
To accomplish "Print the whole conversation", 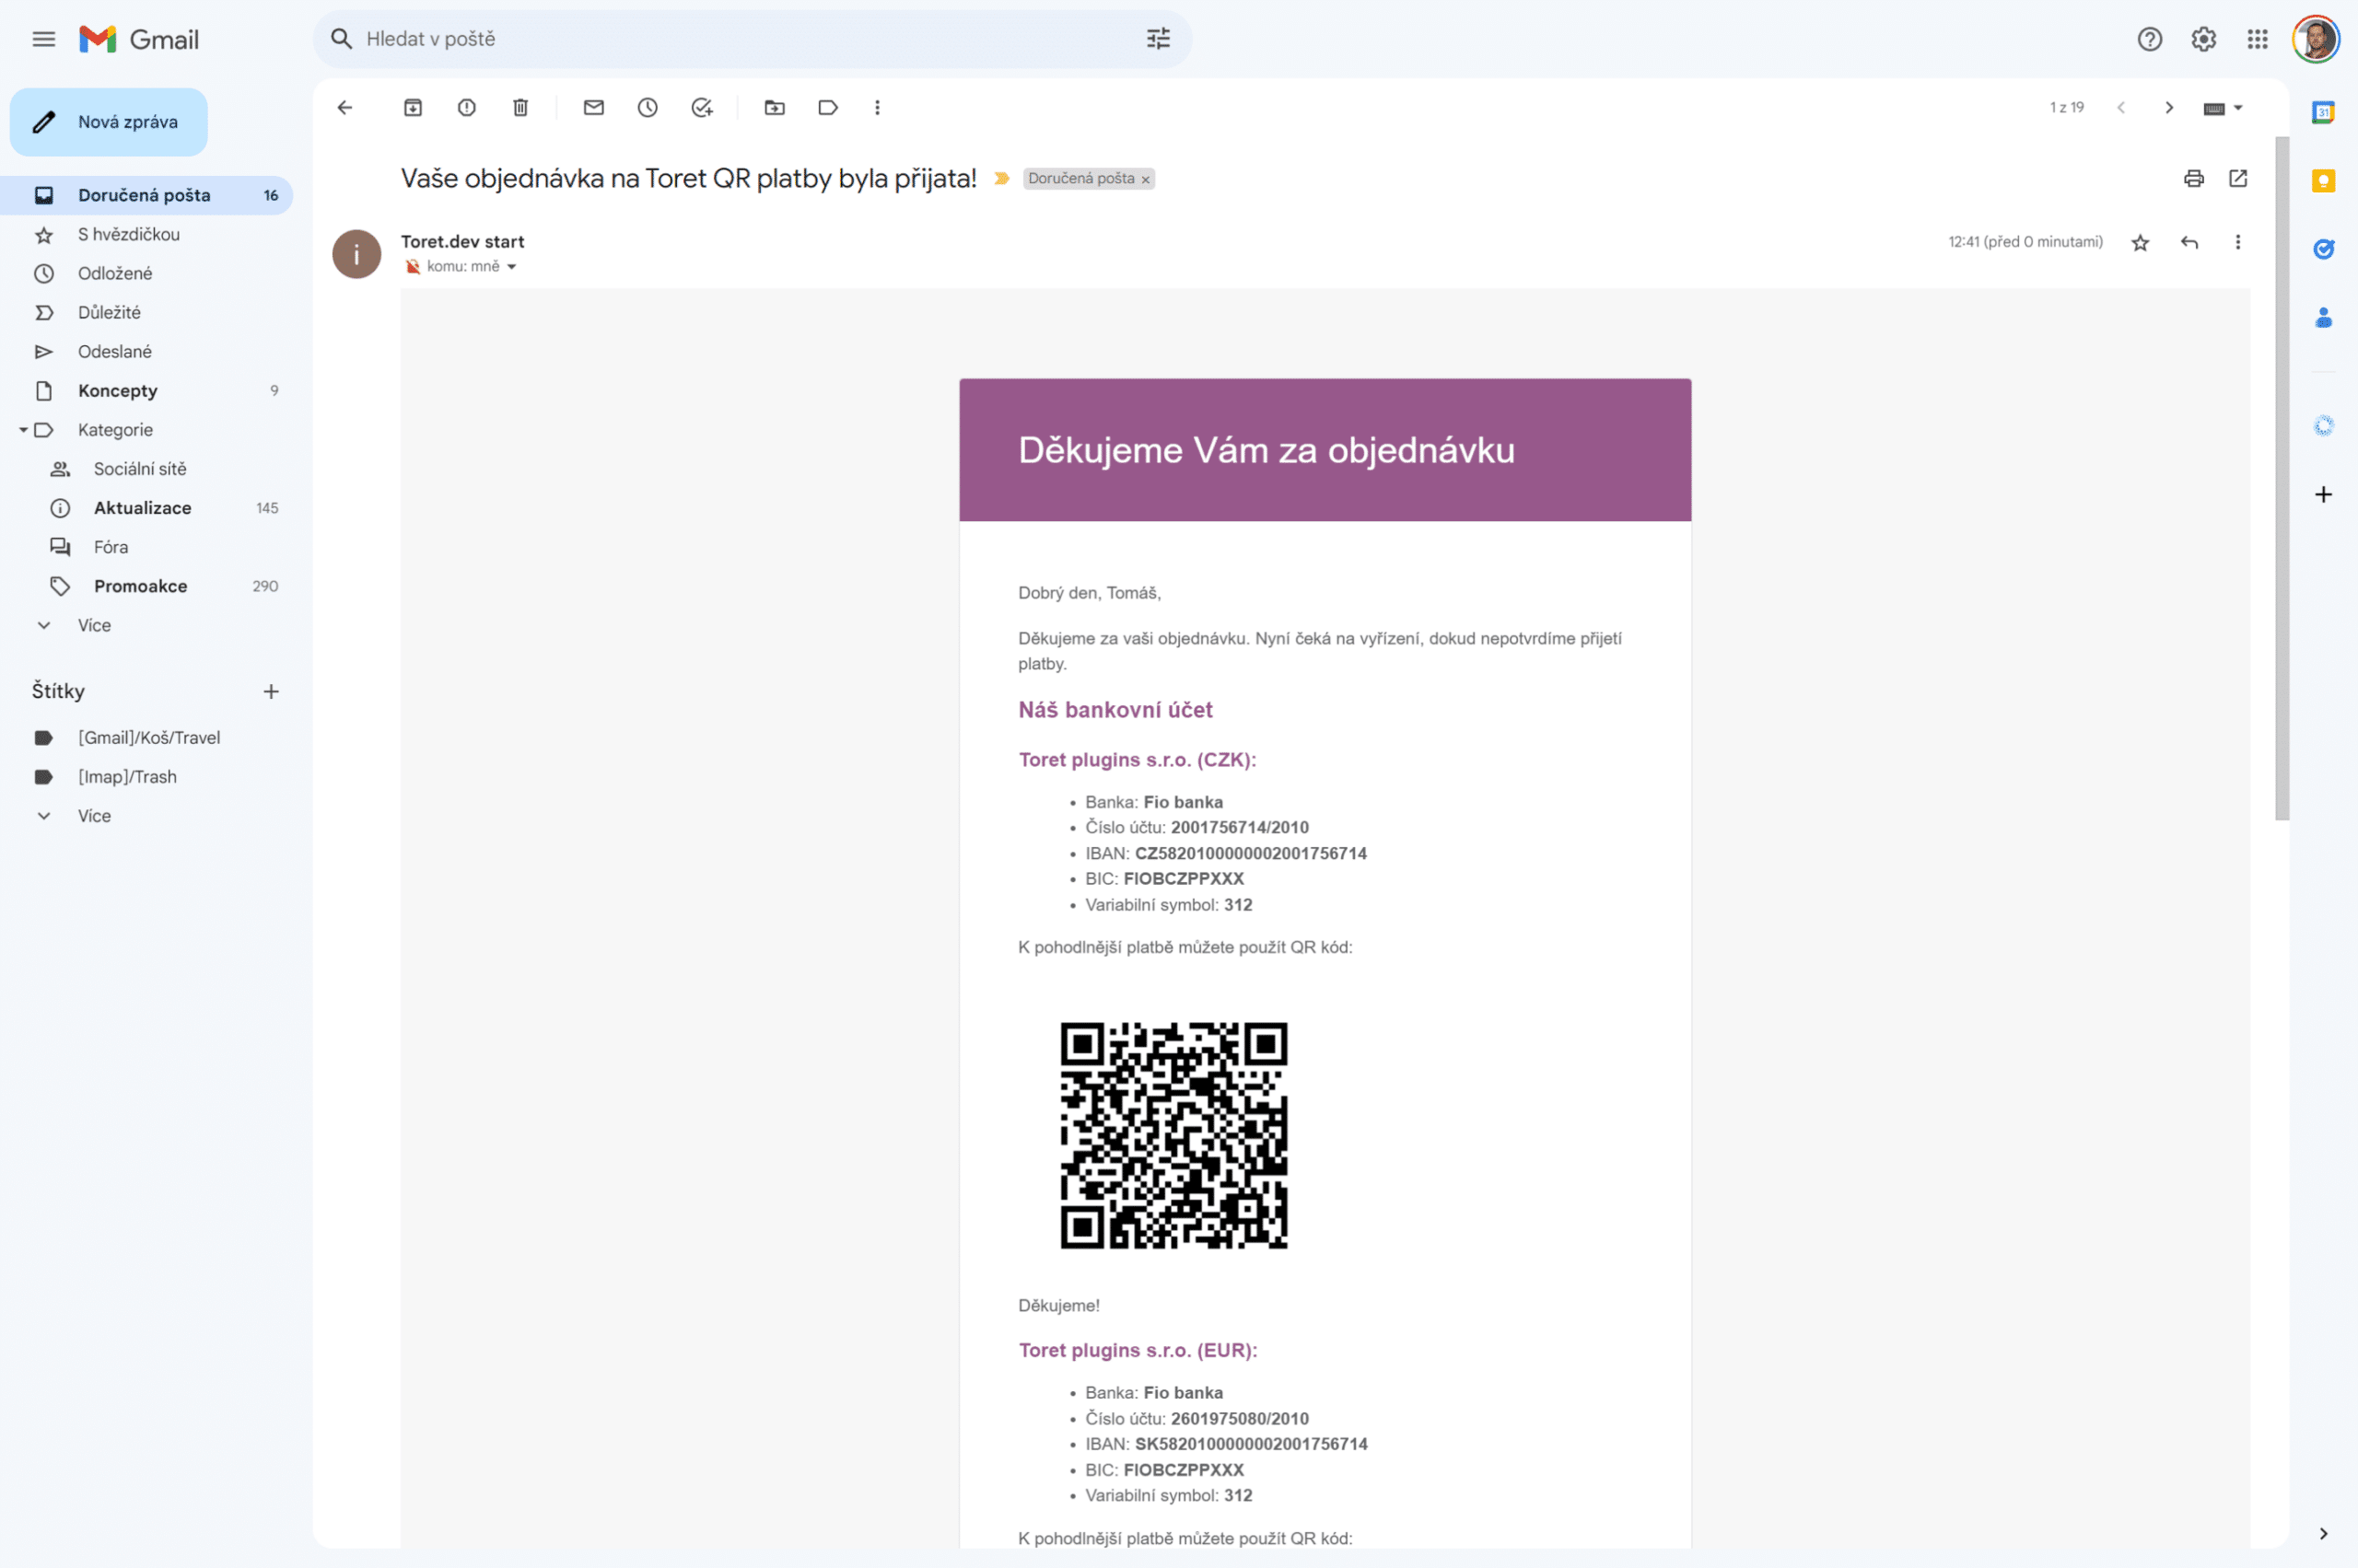I will coord(2194,178).
